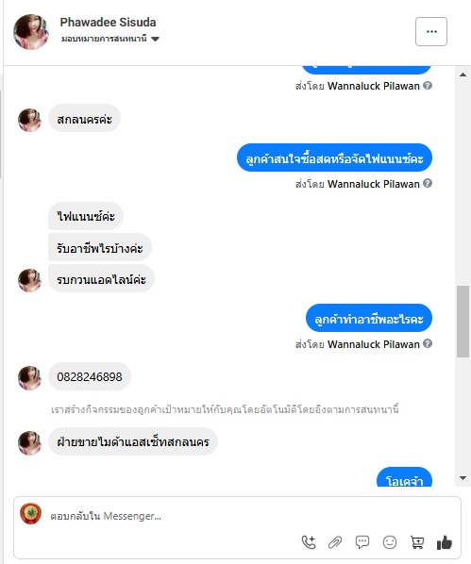471x564 pixels.
Task: Click the shopping cart order icon
Action: (417, 542)
